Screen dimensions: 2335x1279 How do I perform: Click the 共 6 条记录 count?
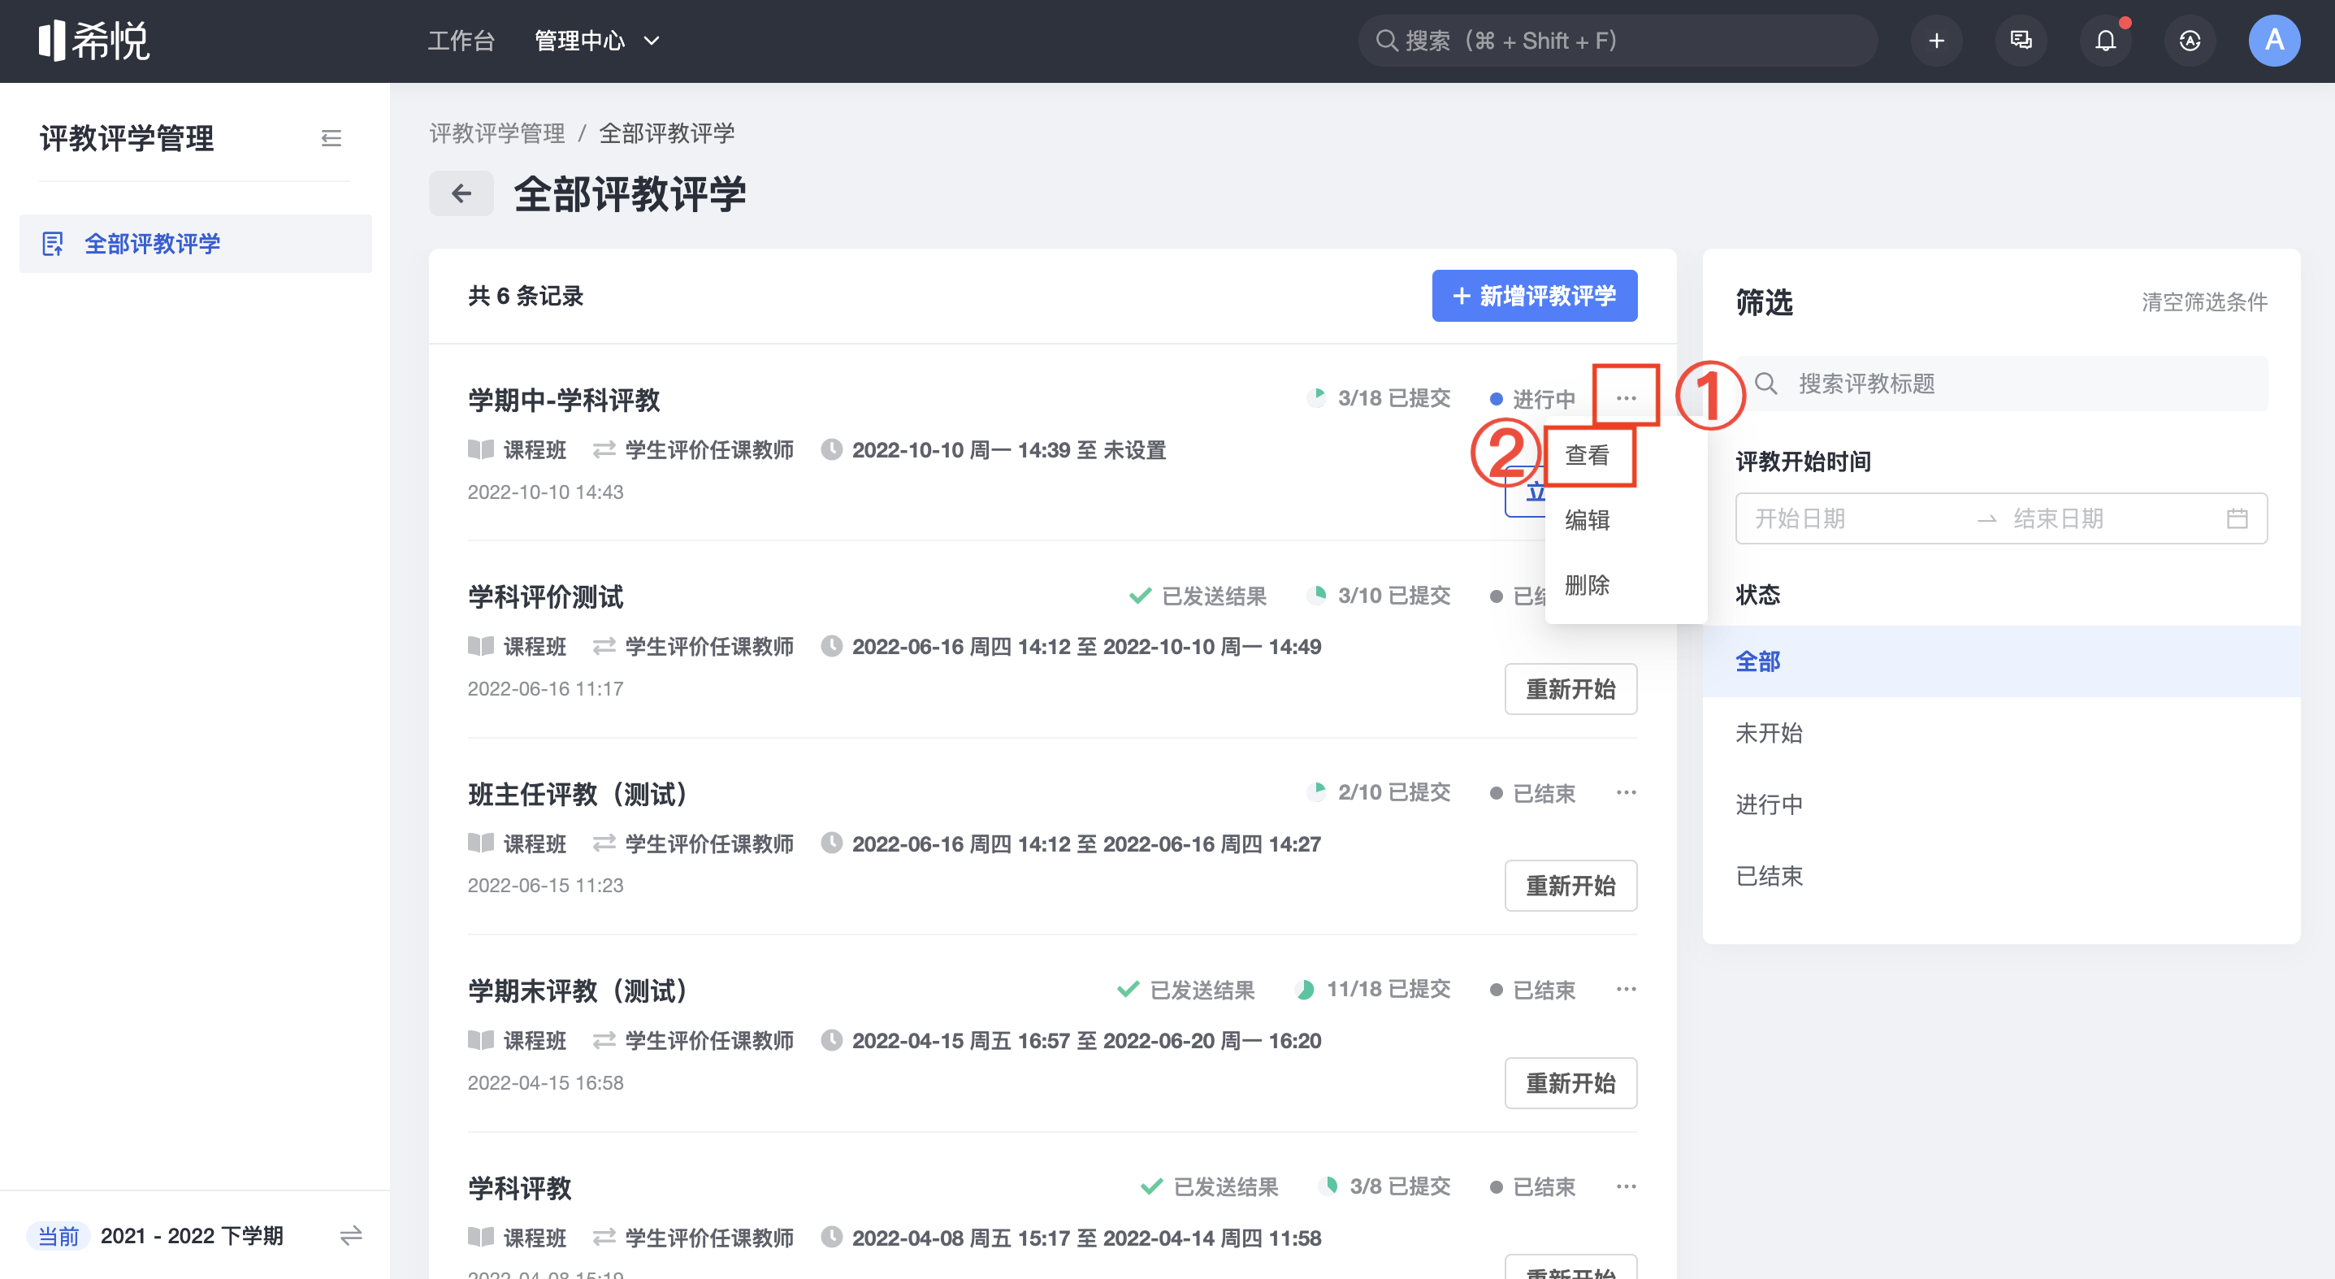tap(526, 296)
